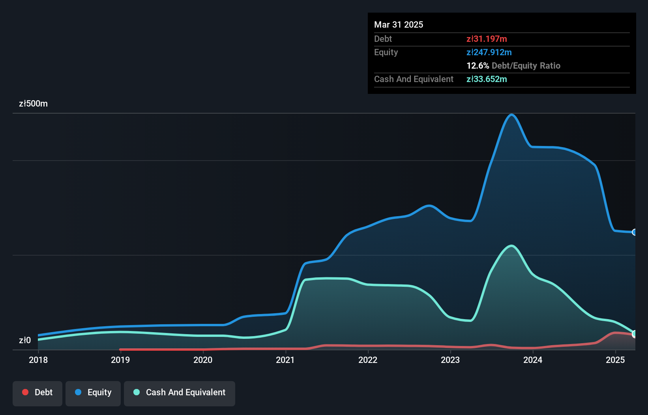The width and height of the screenshot is (648, 415).
Task: Toggle visibility of the Equity series
Action: pos(93,392)
